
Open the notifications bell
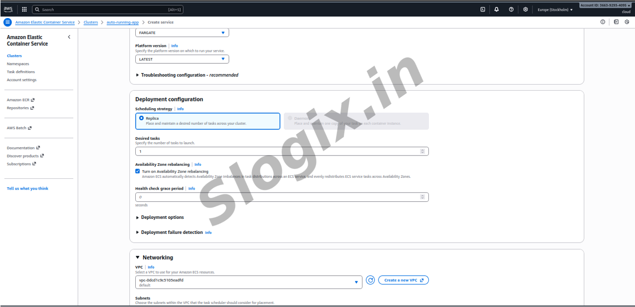[x=497, y=9]
